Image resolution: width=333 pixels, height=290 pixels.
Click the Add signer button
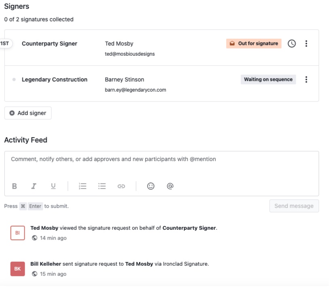[x=28, y=113]
